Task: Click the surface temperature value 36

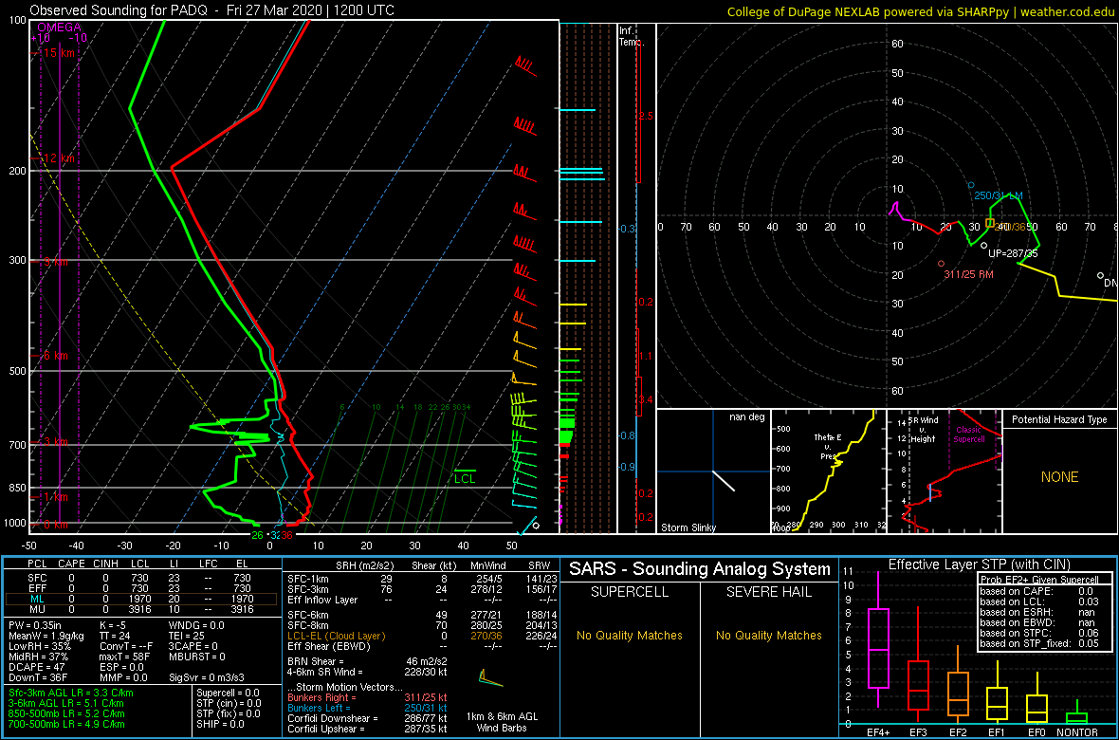Action: coord(287,535)
